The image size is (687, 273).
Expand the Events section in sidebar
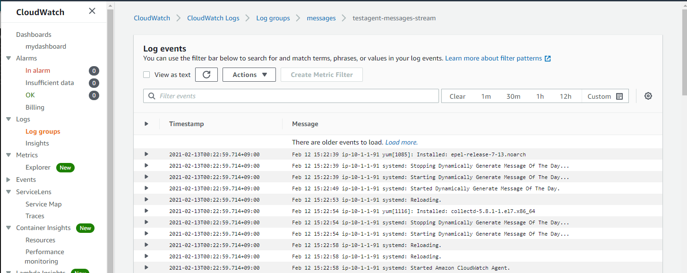pyautogui.click(x=8, y=179)
